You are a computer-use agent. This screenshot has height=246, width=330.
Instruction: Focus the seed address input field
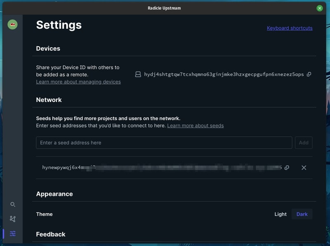tap(164, 143)
